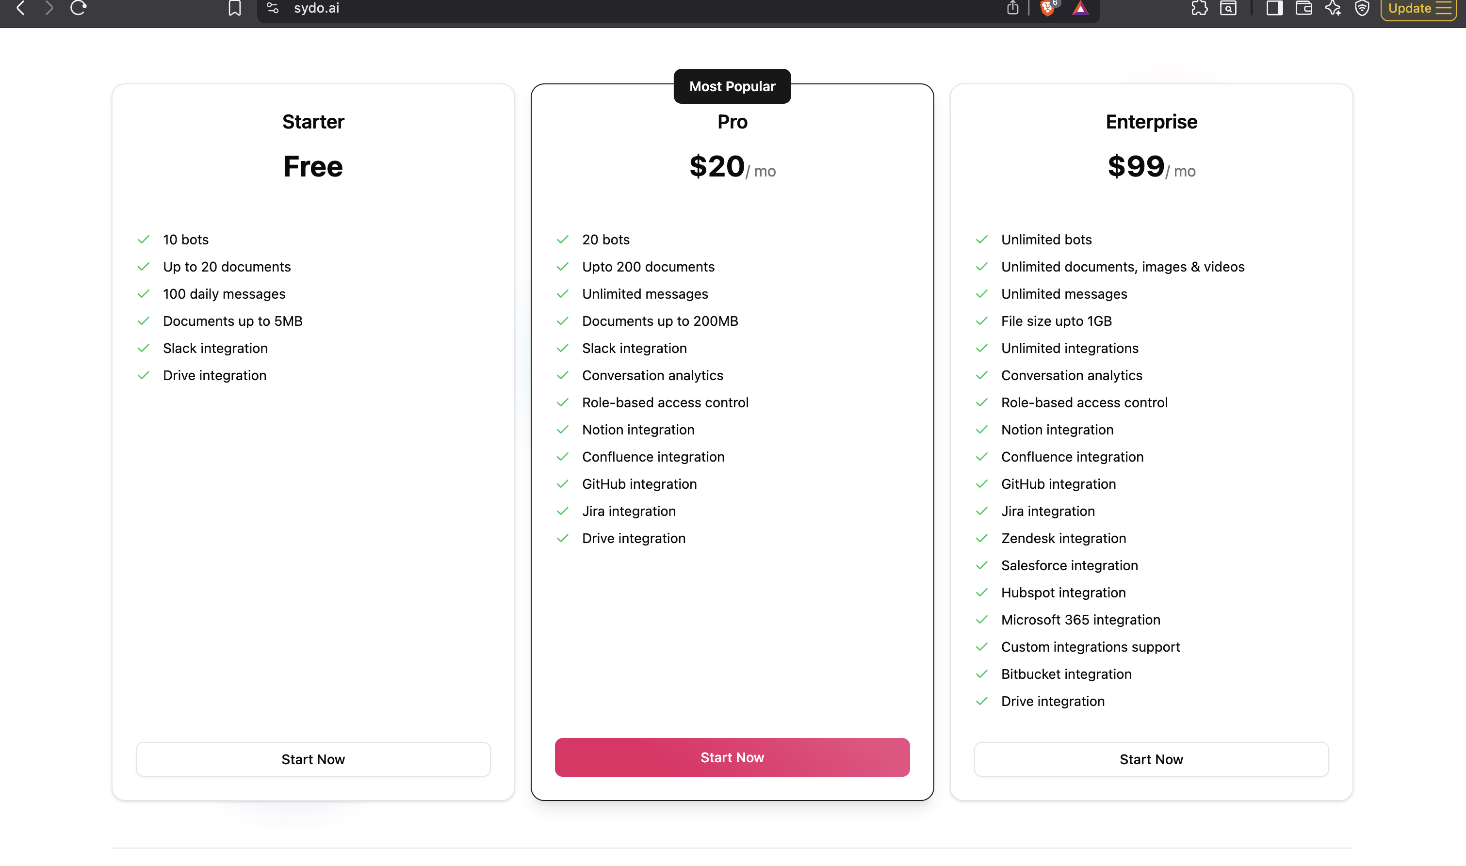Viewport: 1466px width, 866px height.
Task: Open the Leo AI sparkle icon
Action: click(x=1333, y=8)
